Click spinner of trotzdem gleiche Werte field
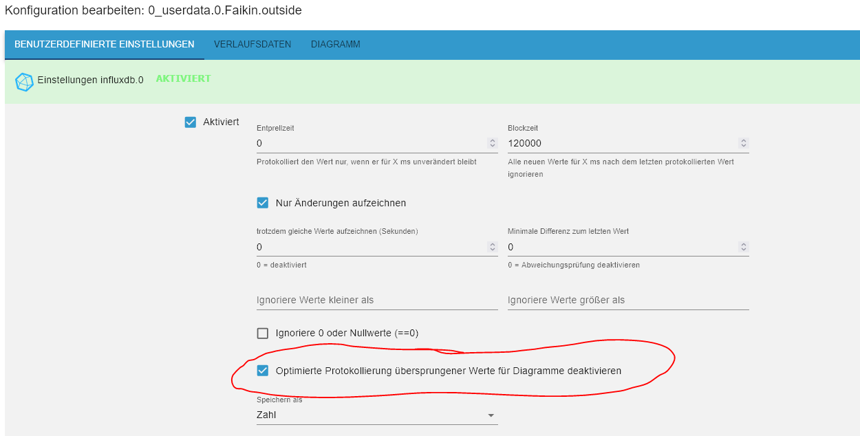860x436 pixels. (x=492, y=247)
